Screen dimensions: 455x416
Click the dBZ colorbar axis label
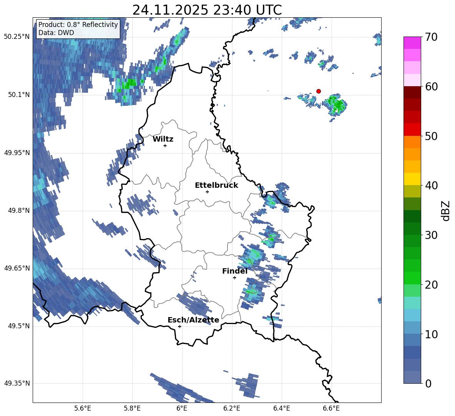(x=446, y=211)
